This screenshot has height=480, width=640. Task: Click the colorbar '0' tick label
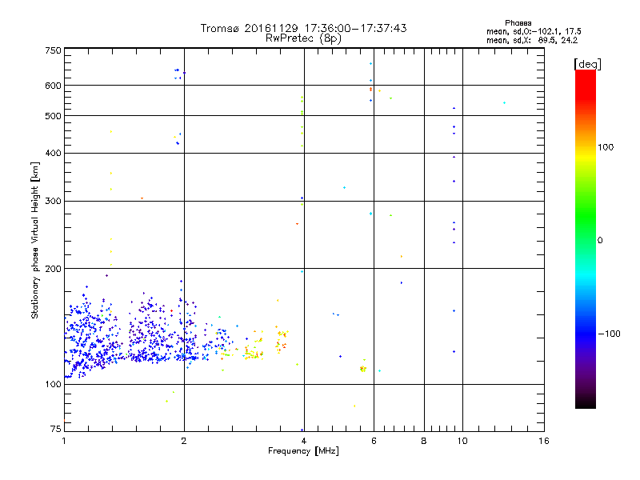point(600,241)
